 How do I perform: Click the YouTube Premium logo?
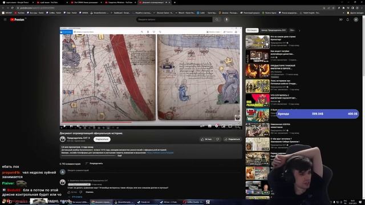click(17, 19)
